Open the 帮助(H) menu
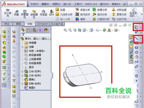 click(x=116, y=4)
